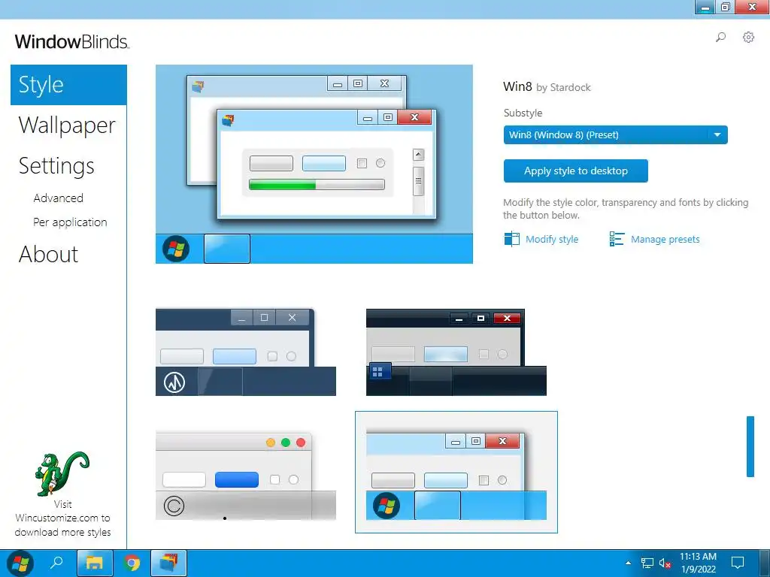
Task: Click the blue style list scrollbar thumb
Action: (750, 446)
